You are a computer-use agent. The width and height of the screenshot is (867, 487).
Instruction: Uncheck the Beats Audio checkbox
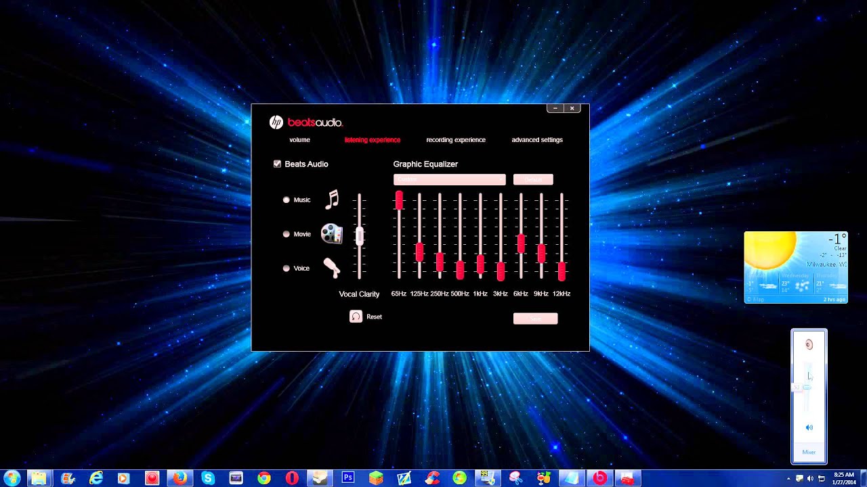(x=277, y=164)
